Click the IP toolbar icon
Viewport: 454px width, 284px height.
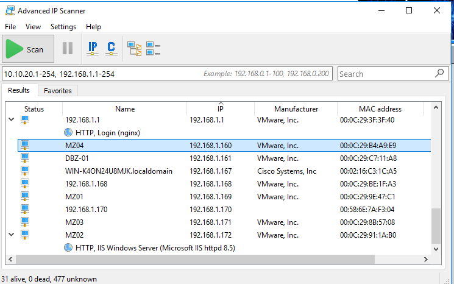coord(93,48)
